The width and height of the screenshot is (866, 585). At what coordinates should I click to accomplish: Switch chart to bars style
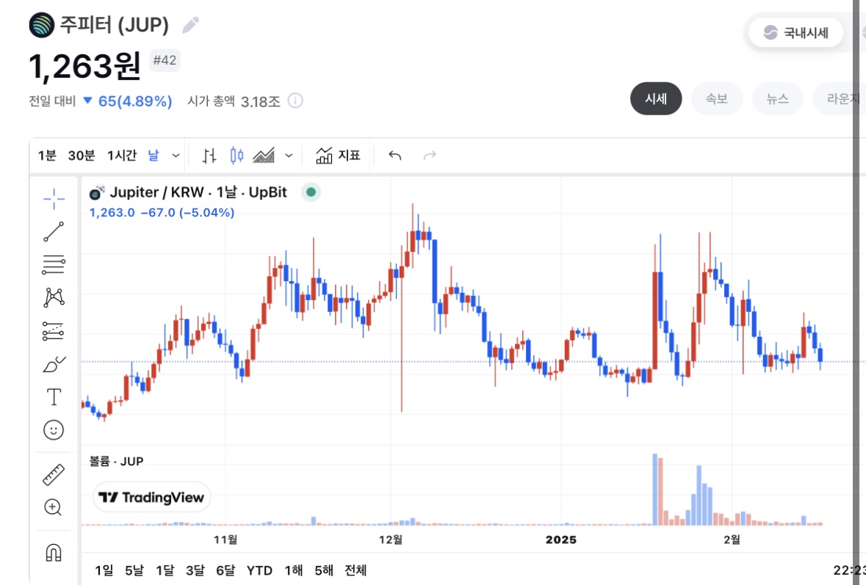tap(209, 156)
